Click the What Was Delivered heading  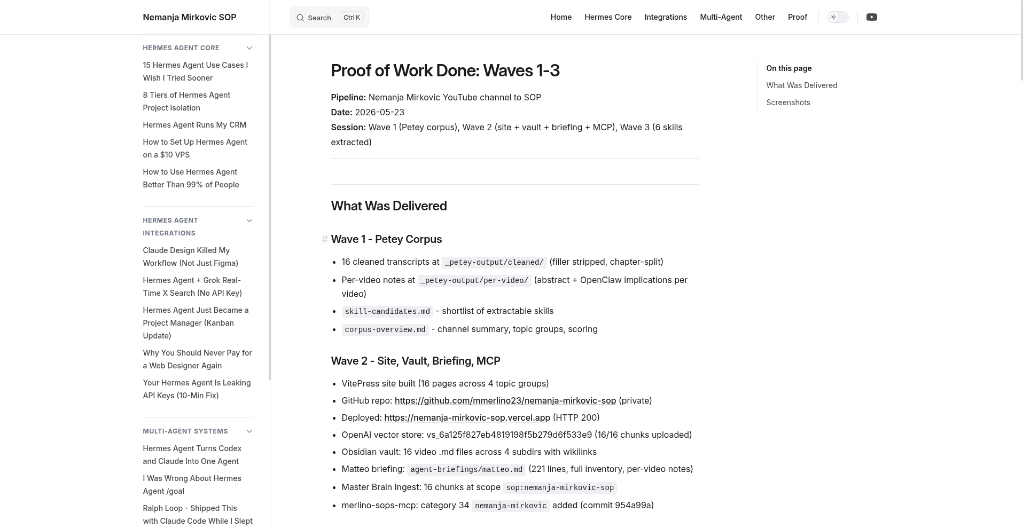point(389,206)
